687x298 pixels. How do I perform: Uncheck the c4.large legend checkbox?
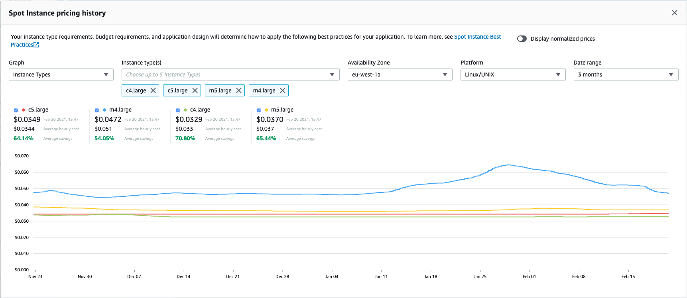[x=178, y=110]
